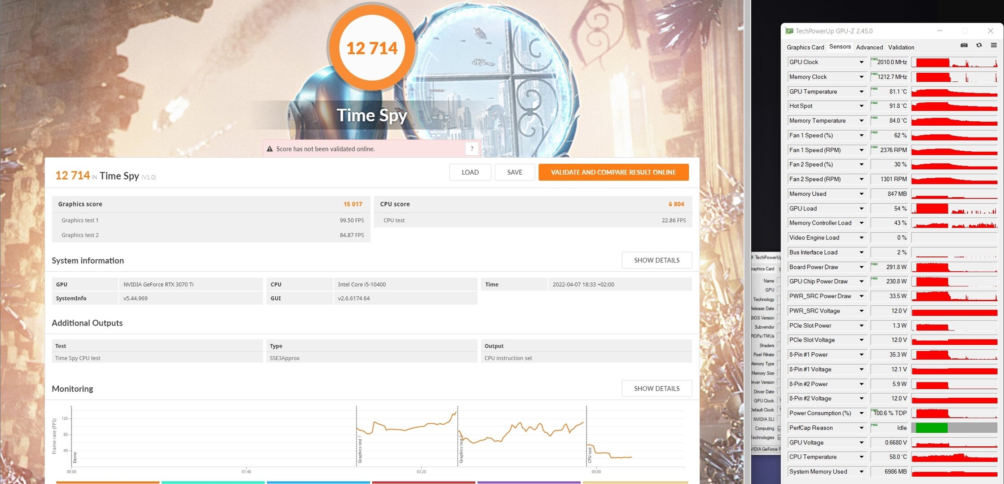The image size is (1004, 484).
Task: Expand the GPU Chip Power Draw dropdown
Action: coord(861,282)
